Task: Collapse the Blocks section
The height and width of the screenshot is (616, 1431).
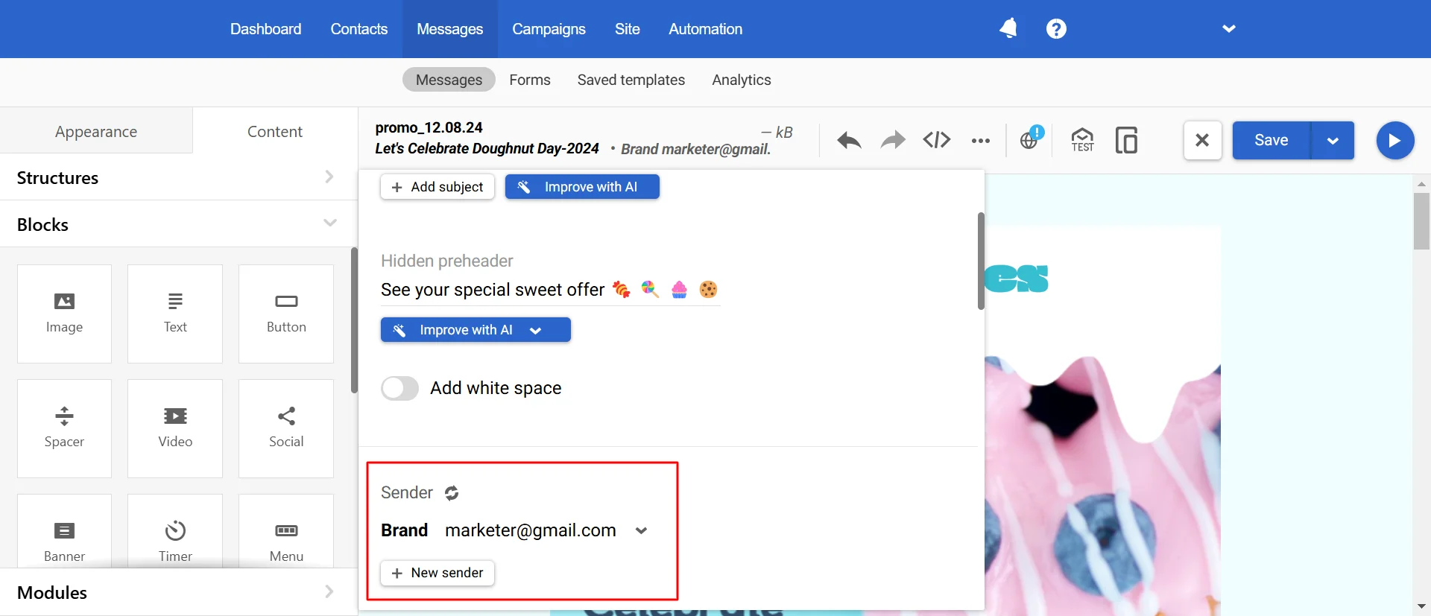Action: click(178, 224)
